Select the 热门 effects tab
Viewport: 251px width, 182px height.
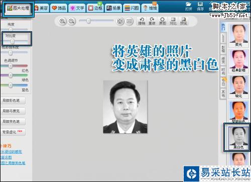[223, 27]
